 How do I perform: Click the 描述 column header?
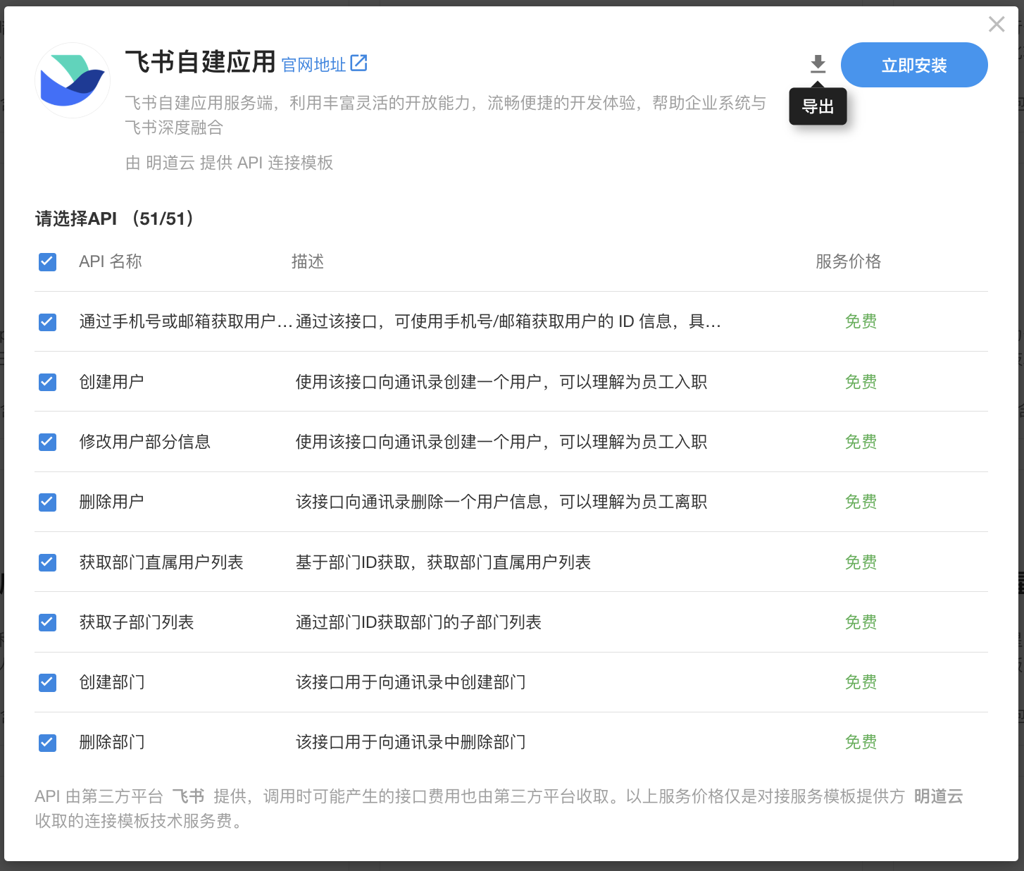point(308,261)
